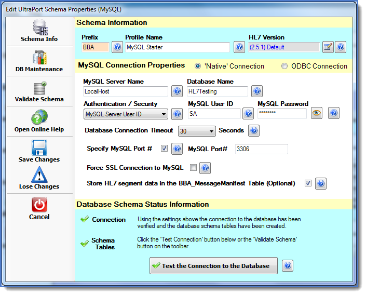Click the Database Schema Status Information heading
Screen dimensions: 366x295
[143, 205]
